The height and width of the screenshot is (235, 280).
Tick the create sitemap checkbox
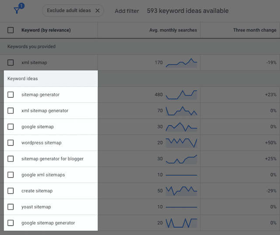coord(10,191)
